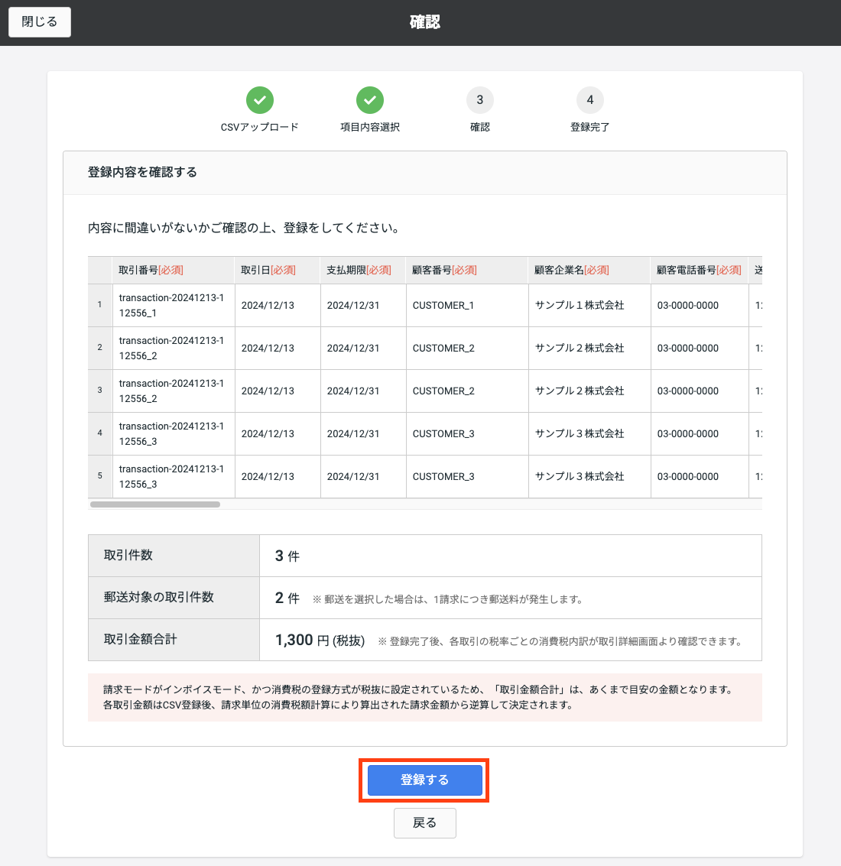Click サンプル３株式会社 in row 5
Viewport: 841px width, 866px height.
point(580,477)
